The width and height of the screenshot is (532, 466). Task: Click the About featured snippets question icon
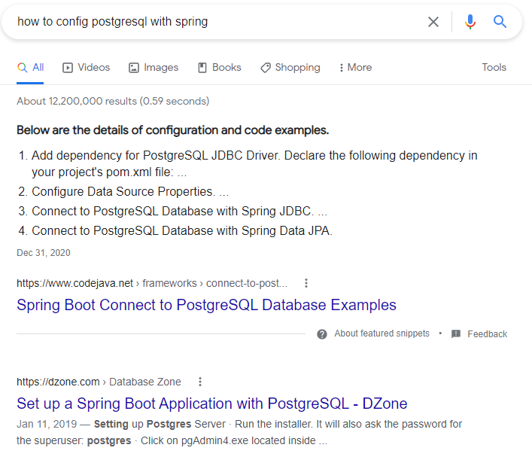(321, 334)
